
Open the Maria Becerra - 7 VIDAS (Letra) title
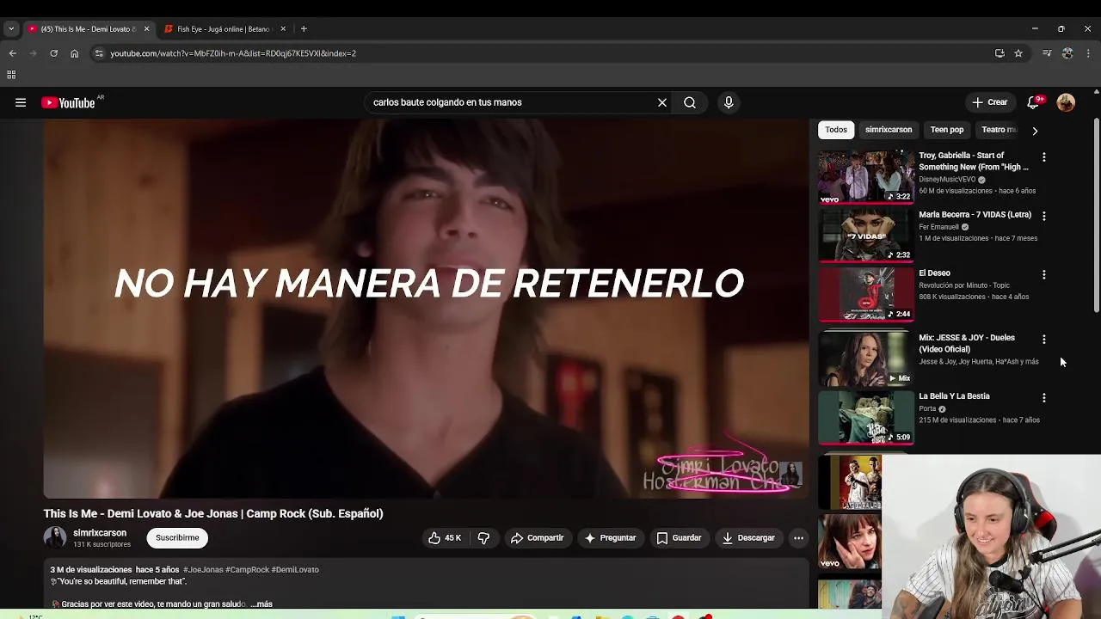pyautogui.click(x=975, y=215)
